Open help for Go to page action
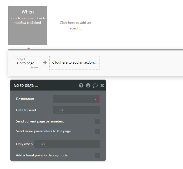This screenshot has height=169, width=183. click(81, 85)
